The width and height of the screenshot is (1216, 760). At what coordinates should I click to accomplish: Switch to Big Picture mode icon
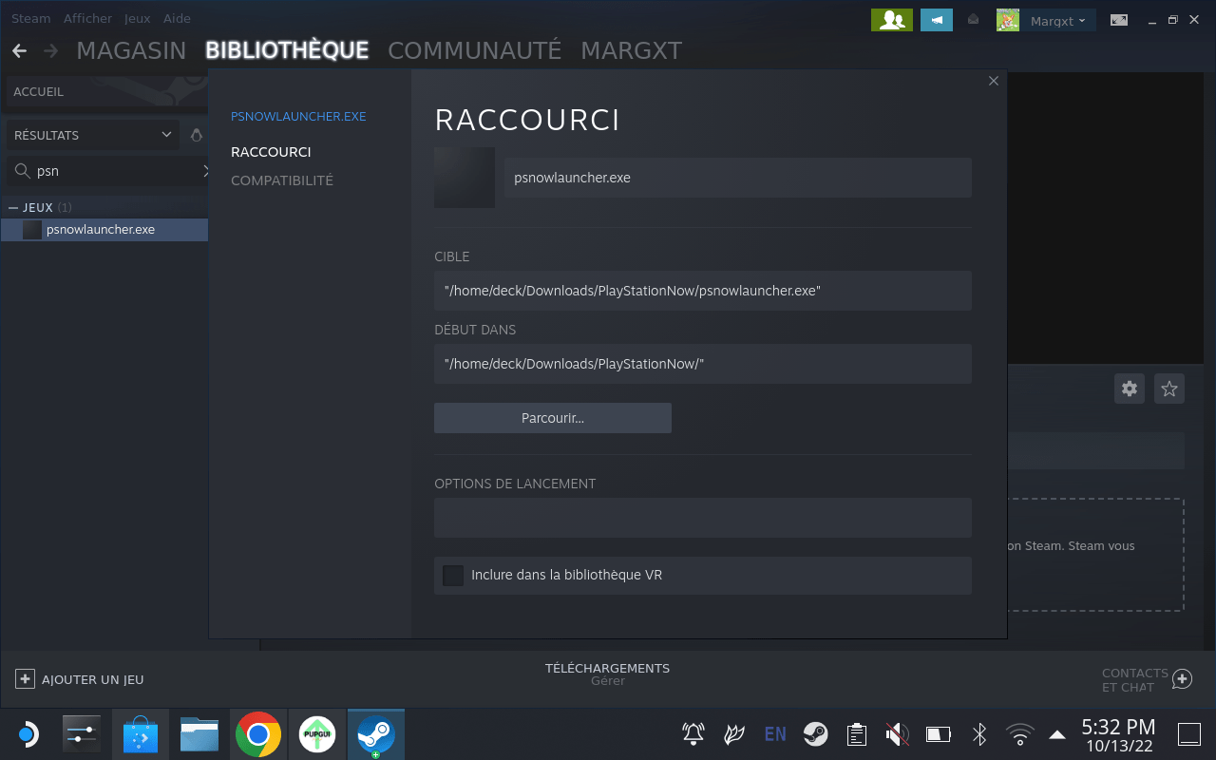coord(1119,20)
